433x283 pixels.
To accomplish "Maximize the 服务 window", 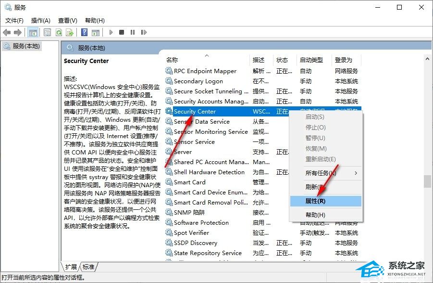I will pyautogui.click(x=399, y=7).
